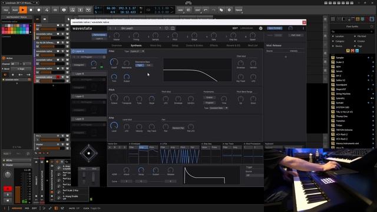377x212 pixels.
Task: Open the Reverb & EQ tab
Action: click(233, 45)
